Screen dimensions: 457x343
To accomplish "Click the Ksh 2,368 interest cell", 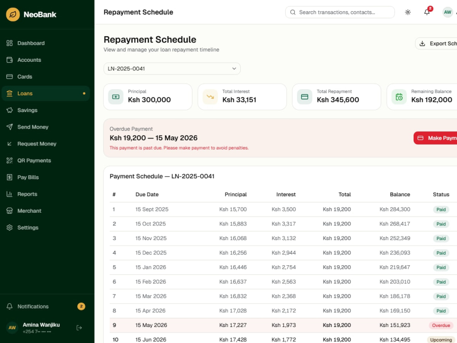I will click(284, 296).
